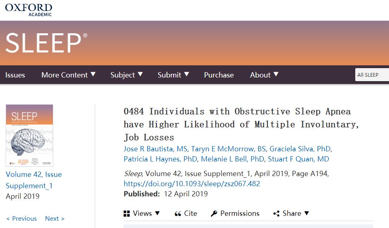Image resolution: width=389 pixels, height=228 pixels.
Task: Open the Issues menu item
Action: 15,75
